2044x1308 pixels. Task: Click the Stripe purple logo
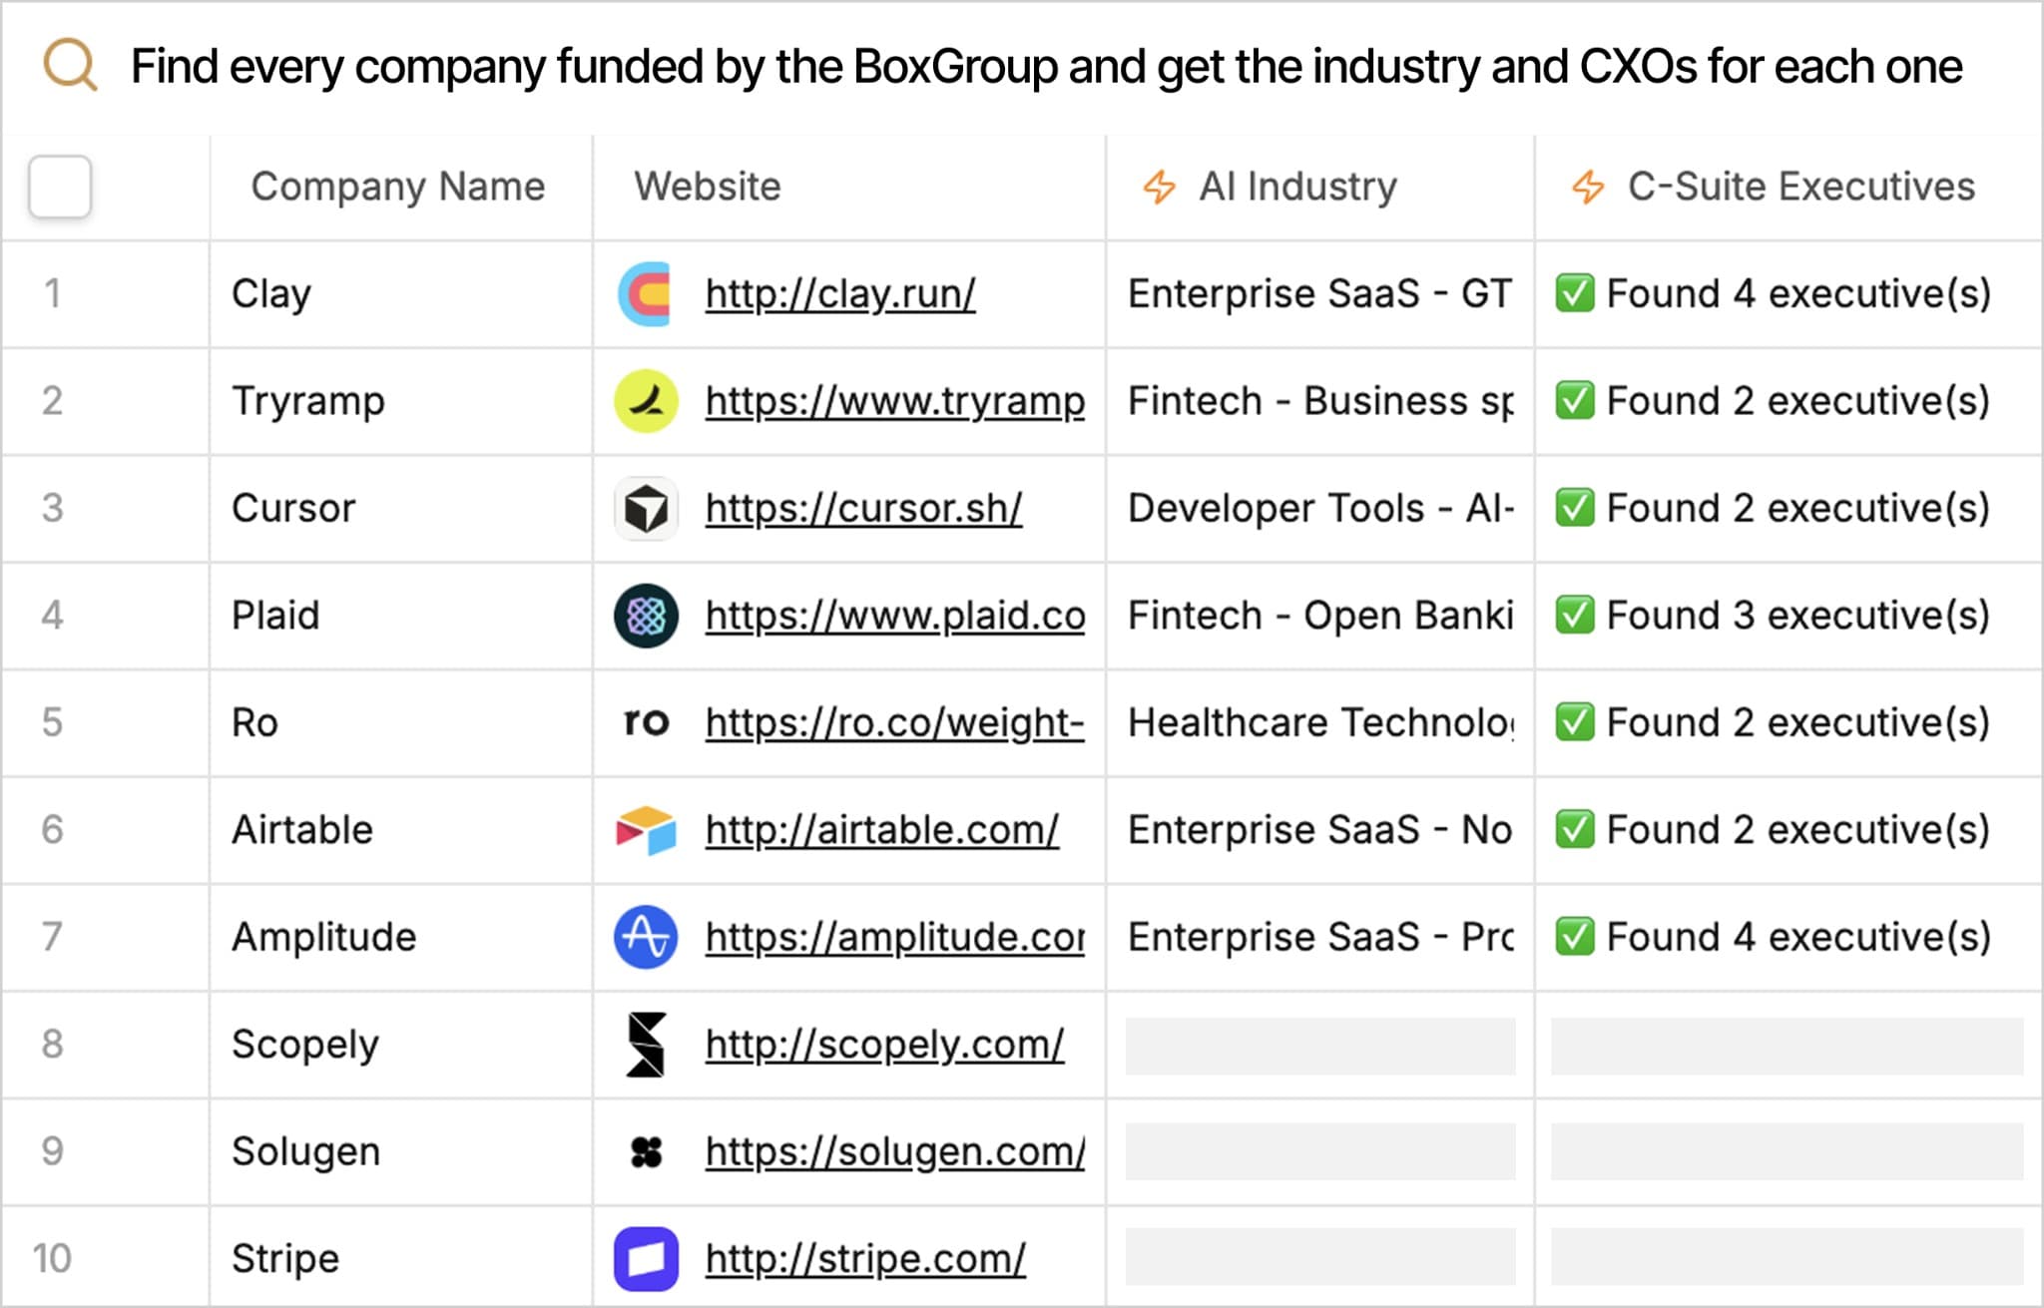[645, 1258]
